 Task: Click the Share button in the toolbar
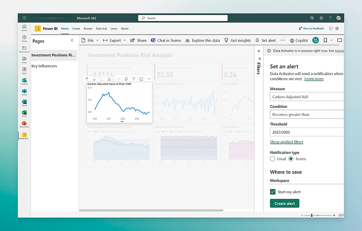(x=139, y=40)
